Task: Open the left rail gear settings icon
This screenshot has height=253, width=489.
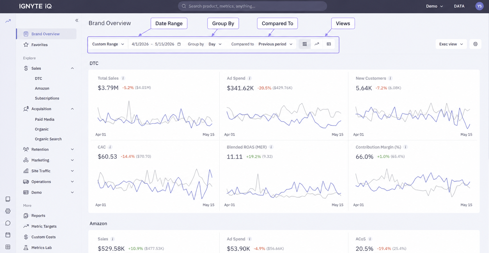Action: (x=8, y=211)
